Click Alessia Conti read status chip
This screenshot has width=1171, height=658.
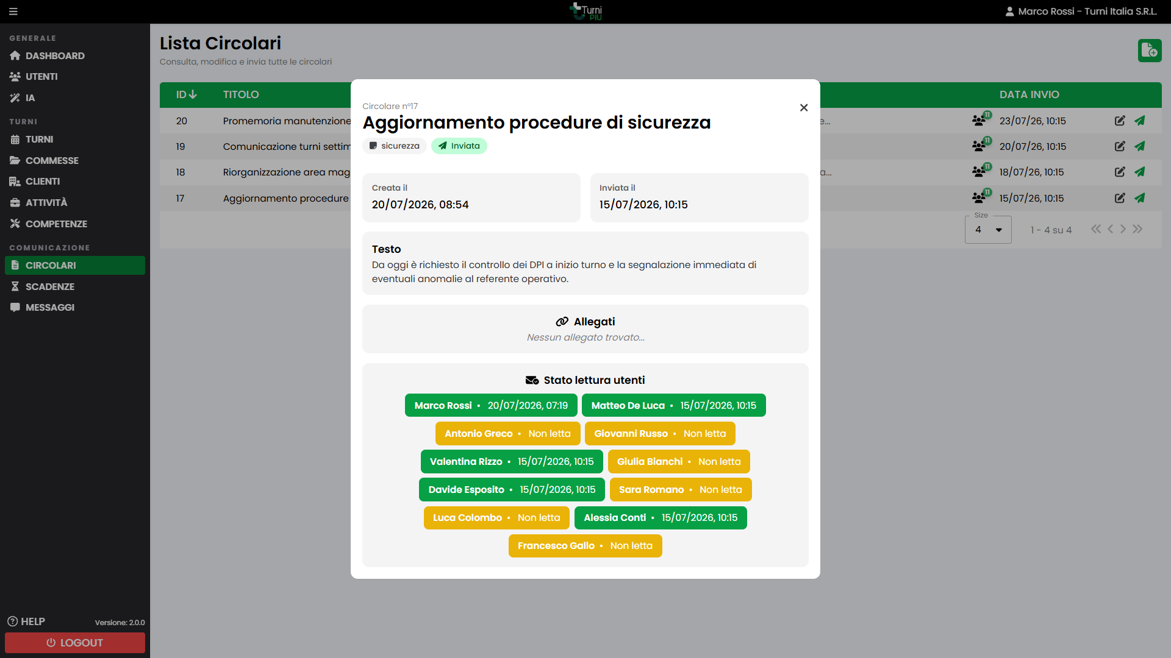661,518
